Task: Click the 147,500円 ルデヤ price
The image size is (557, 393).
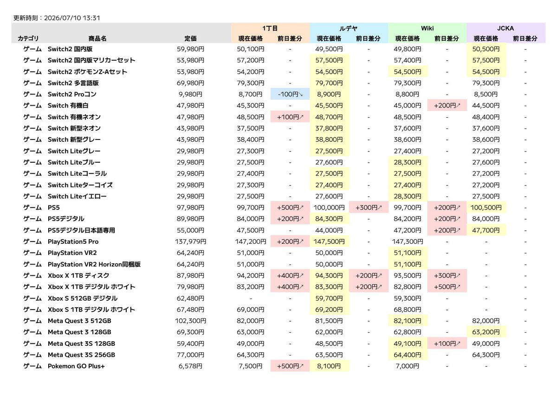Action: tap(329, 241)
